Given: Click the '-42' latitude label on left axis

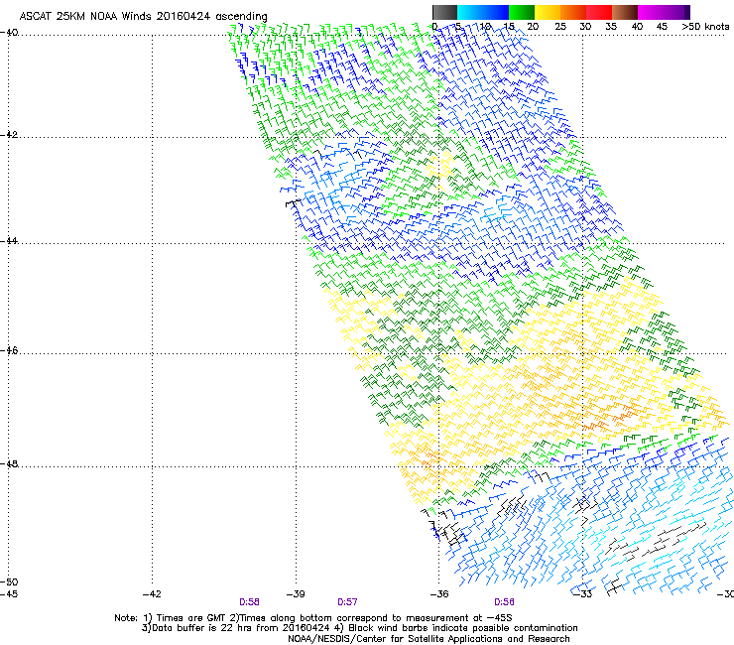Looking at the screenshot, I should tap(9, 135).
